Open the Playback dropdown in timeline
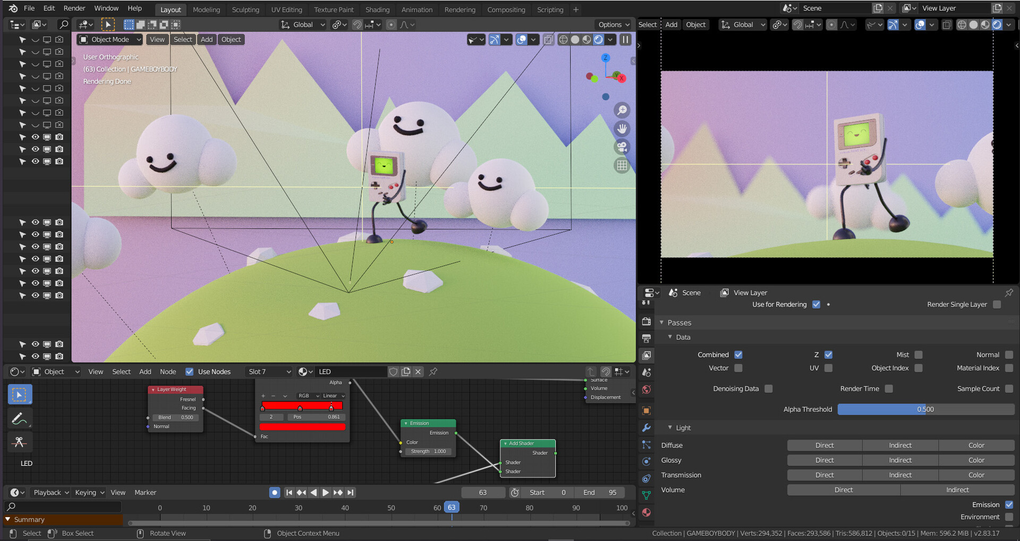Viewport: 1020px width, 541px height. [x=51, y=493]
